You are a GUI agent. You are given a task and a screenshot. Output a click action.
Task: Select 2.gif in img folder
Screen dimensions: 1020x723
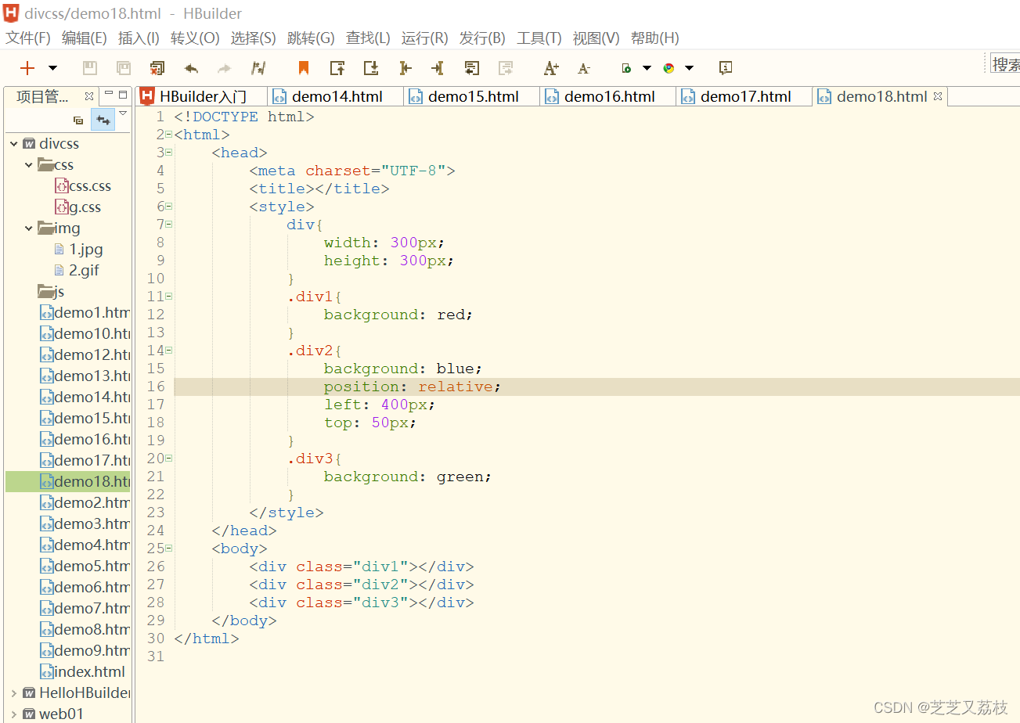tap(77, 271)
